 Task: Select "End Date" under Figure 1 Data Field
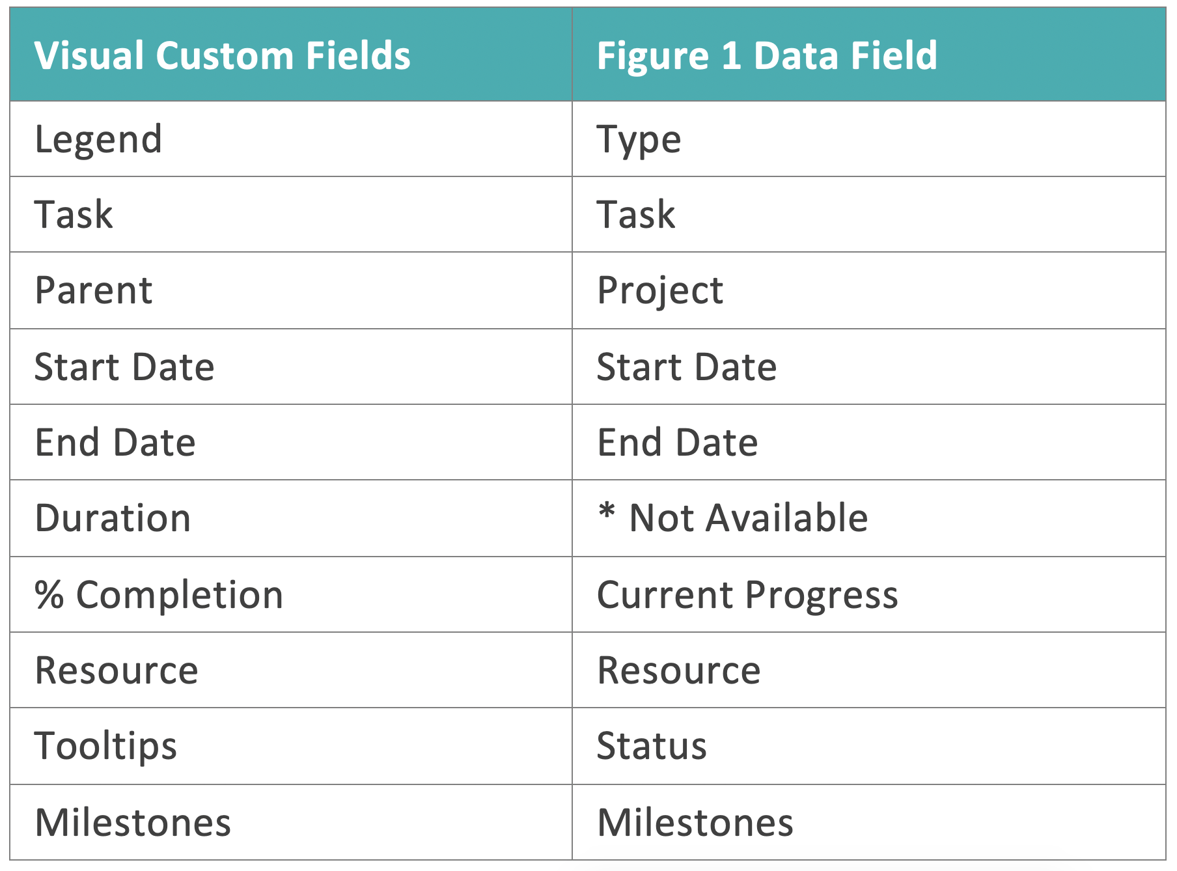(x=677, y=443)
